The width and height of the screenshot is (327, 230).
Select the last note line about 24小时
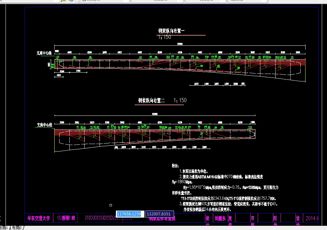click(x=207, y=210)
